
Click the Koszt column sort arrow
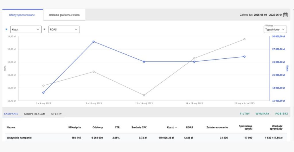(x=176, y=127)
